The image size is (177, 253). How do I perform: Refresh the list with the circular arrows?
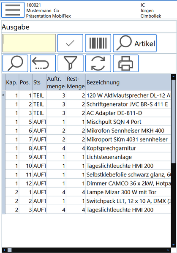[x=98, y=63]
